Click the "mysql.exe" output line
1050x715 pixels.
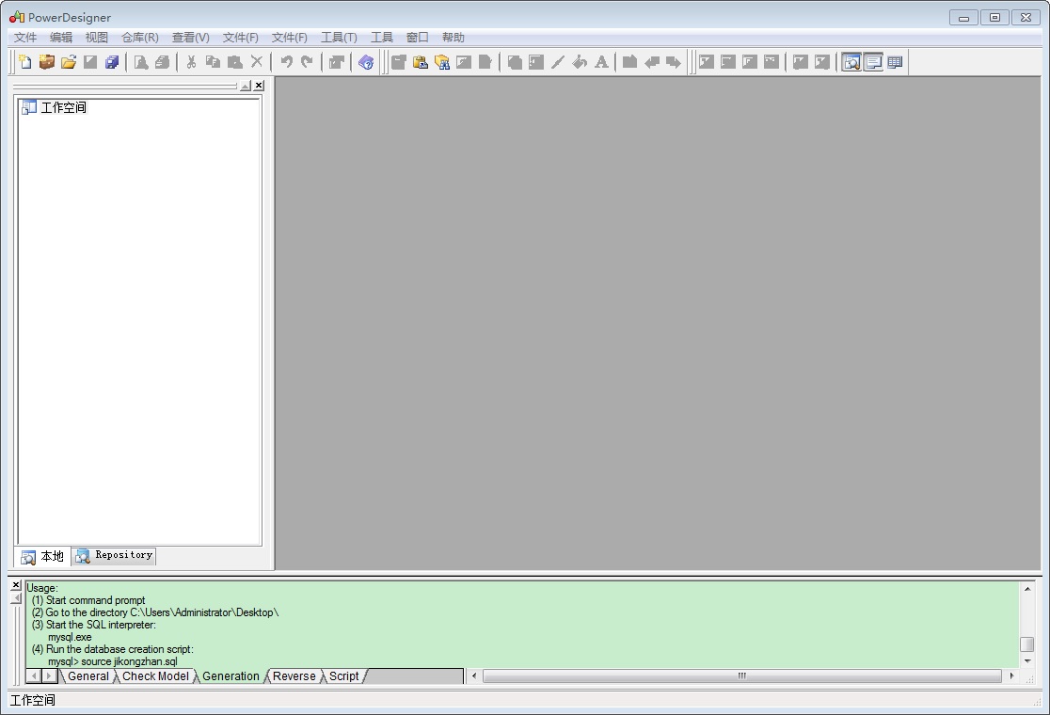point(70,637)
